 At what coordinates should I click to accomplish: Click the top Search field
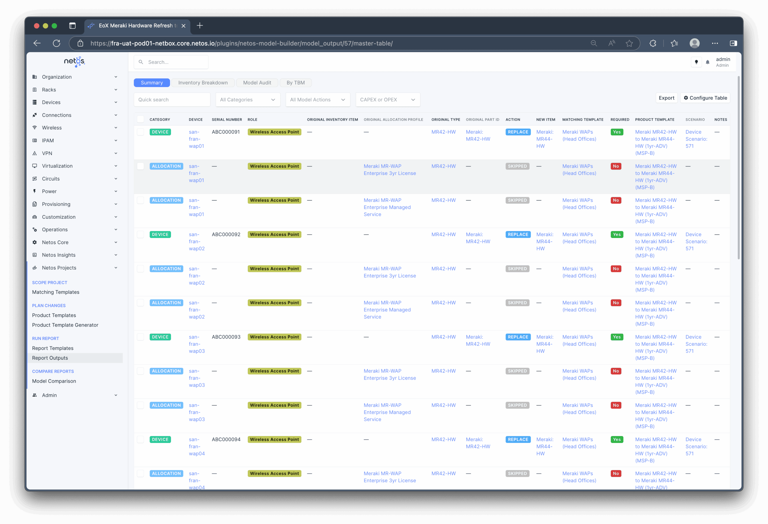pos(171,62)
